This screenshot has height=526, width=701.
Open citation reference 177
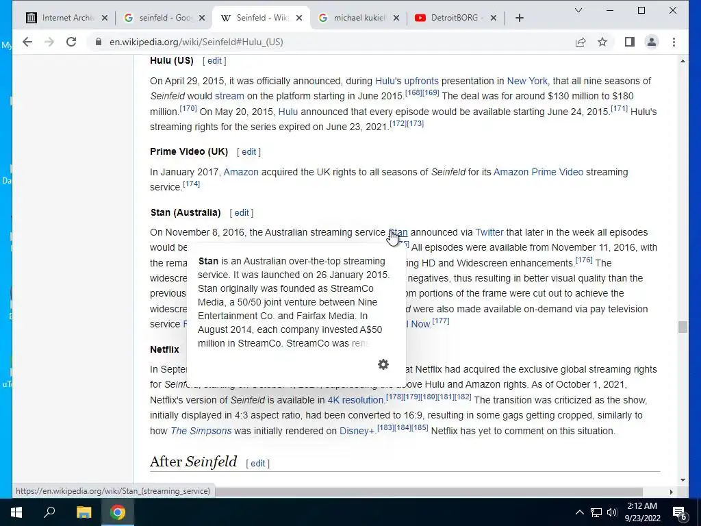click(441, 321)
